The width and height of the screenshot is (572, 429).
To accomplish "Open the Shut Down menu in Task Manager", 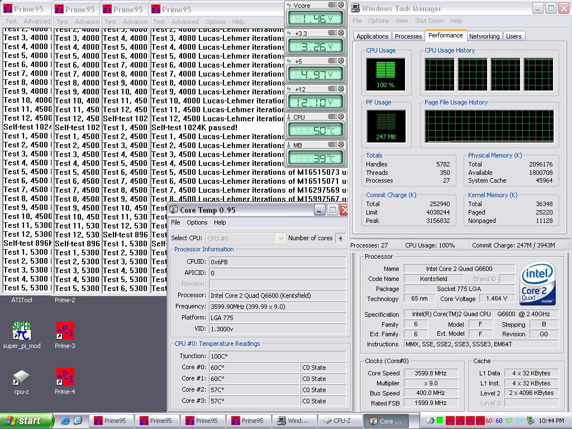I will [429, 21].
